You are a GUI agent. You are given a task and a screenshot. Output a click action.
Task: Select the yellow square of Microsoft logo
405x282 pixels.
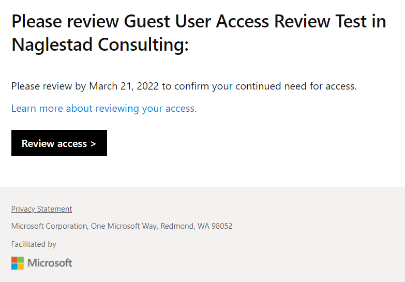(x=21, y=266)
